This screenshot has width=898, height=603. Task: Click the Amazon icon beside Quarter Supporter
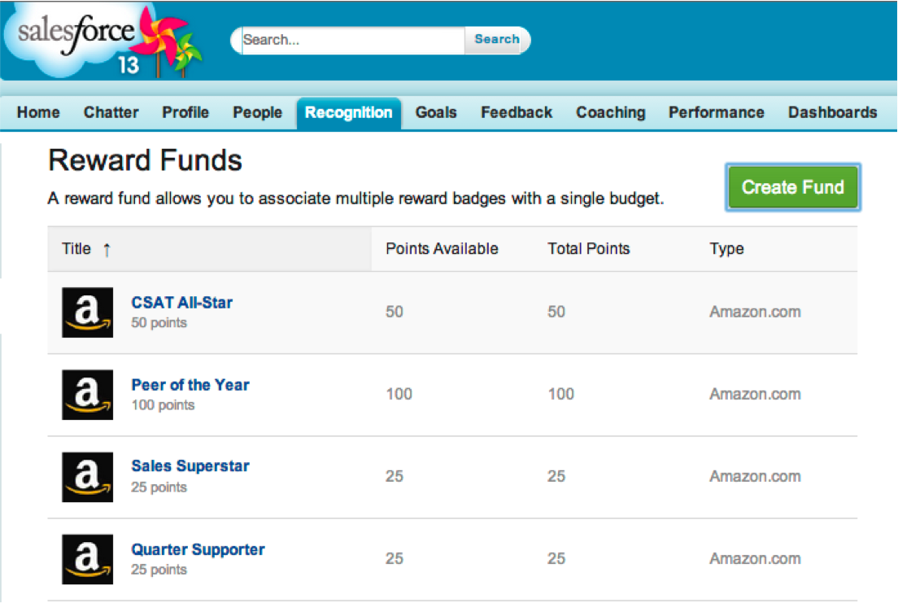[88, 559]
